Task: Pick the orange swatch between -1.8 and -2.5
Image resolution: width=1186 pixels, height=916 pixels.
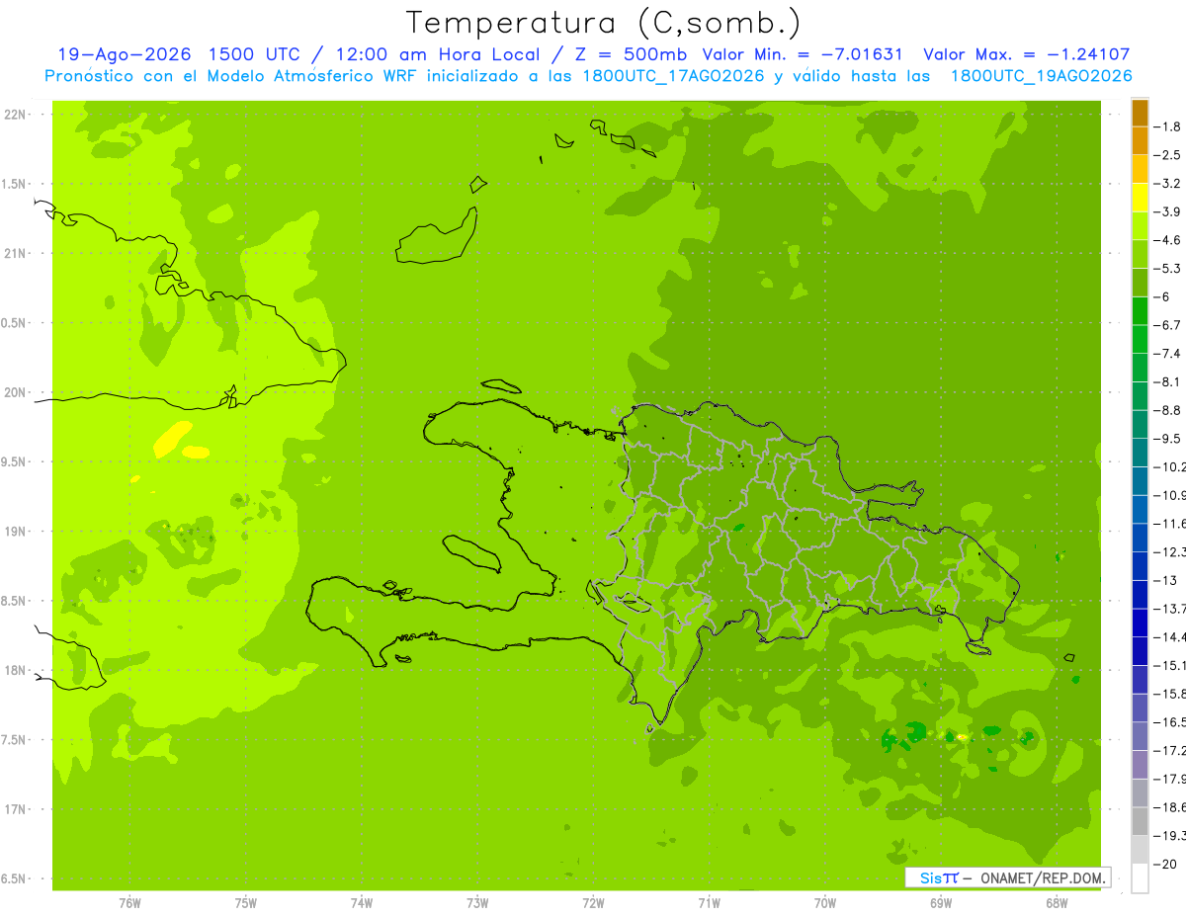Action: tap(1140, 140)
